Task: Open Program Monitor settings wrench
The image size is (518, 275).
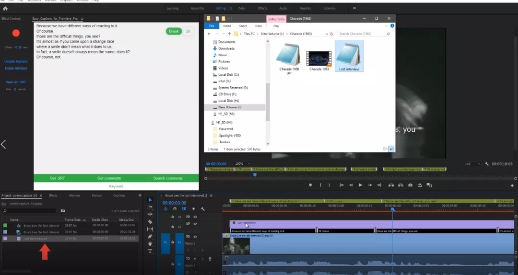Action: [x=487, y=164]
